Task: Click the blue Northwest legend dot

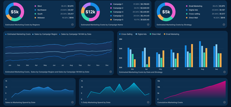Action: (x=35, y=10)
